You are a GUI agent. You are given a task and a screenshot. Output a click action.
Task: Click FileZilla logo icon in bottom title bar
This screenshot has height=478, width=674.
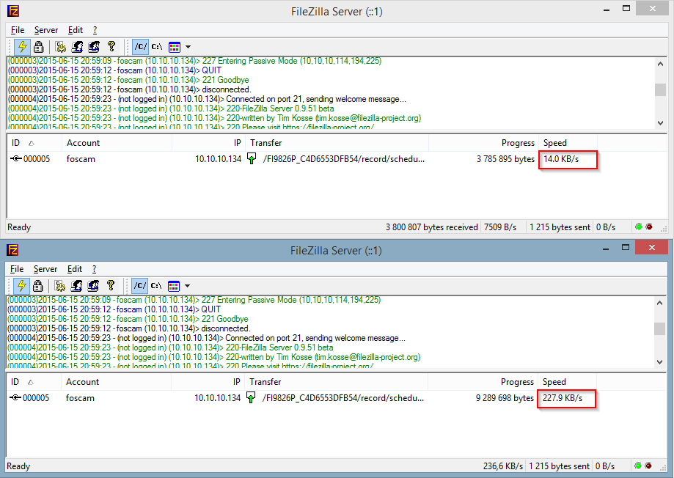[x=12, y=250]
